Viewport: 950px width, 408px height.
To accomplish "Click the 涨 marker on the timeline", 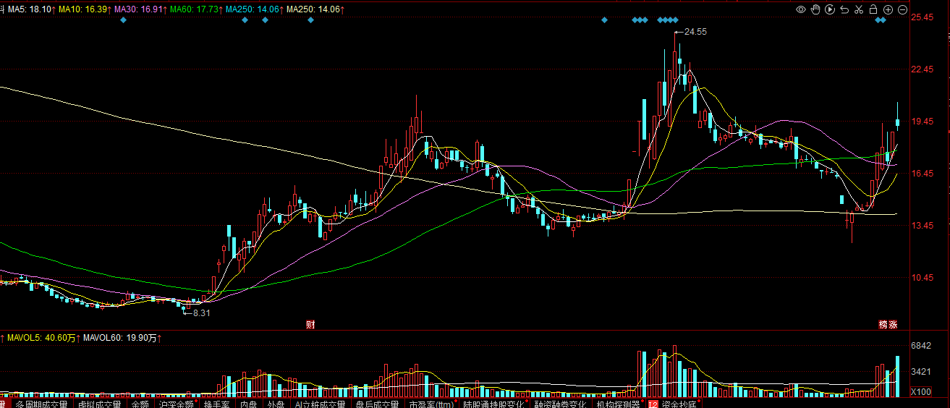I will pyautogui.click(x=894, y=324).
